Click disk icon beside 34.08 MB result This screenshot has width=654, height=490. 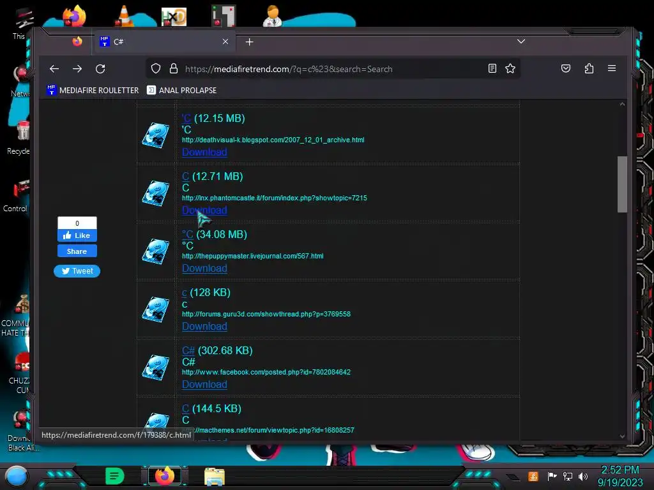pyautogui.click(x=156, y=251)
